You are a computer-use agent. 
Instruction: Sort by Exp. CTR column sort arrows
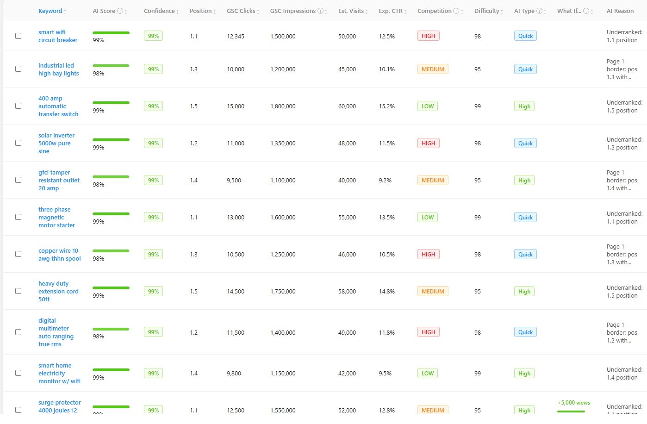pos(405,12)
